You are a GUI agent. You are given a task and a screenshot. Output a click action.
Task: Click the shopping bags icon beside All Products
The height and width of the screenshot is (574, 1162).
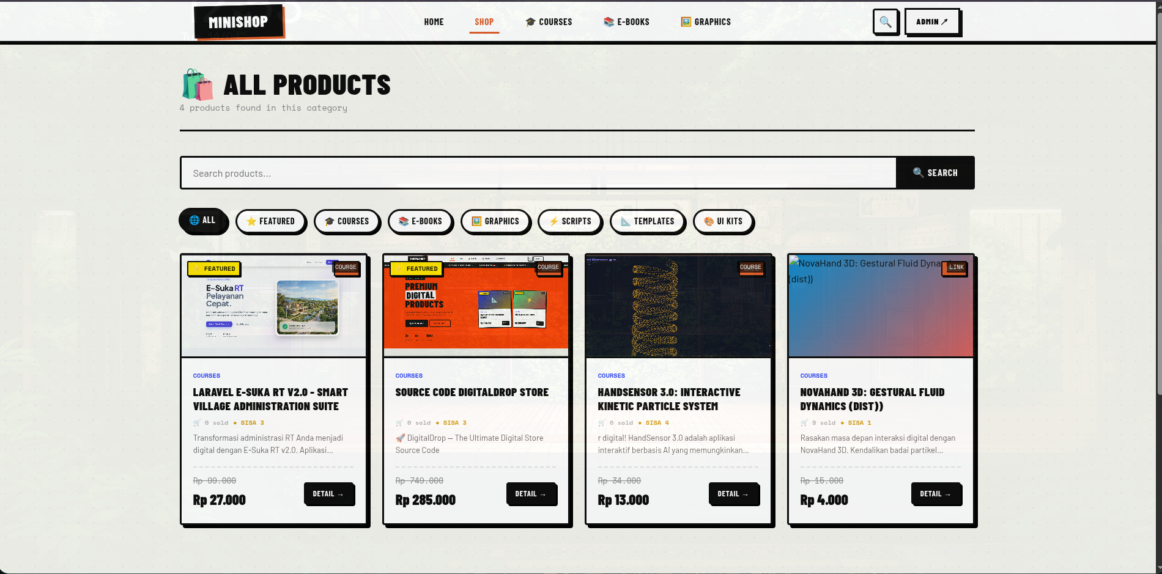pos(198,84)
